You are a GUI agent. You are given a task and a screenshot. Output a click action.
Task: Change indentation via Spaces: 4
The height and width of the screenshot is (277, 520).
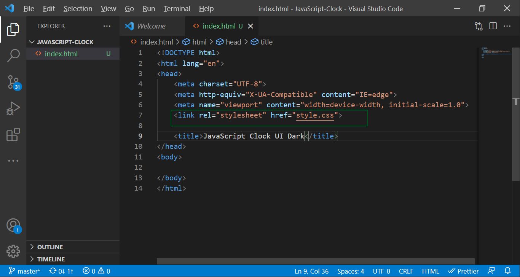pos(351,271)
